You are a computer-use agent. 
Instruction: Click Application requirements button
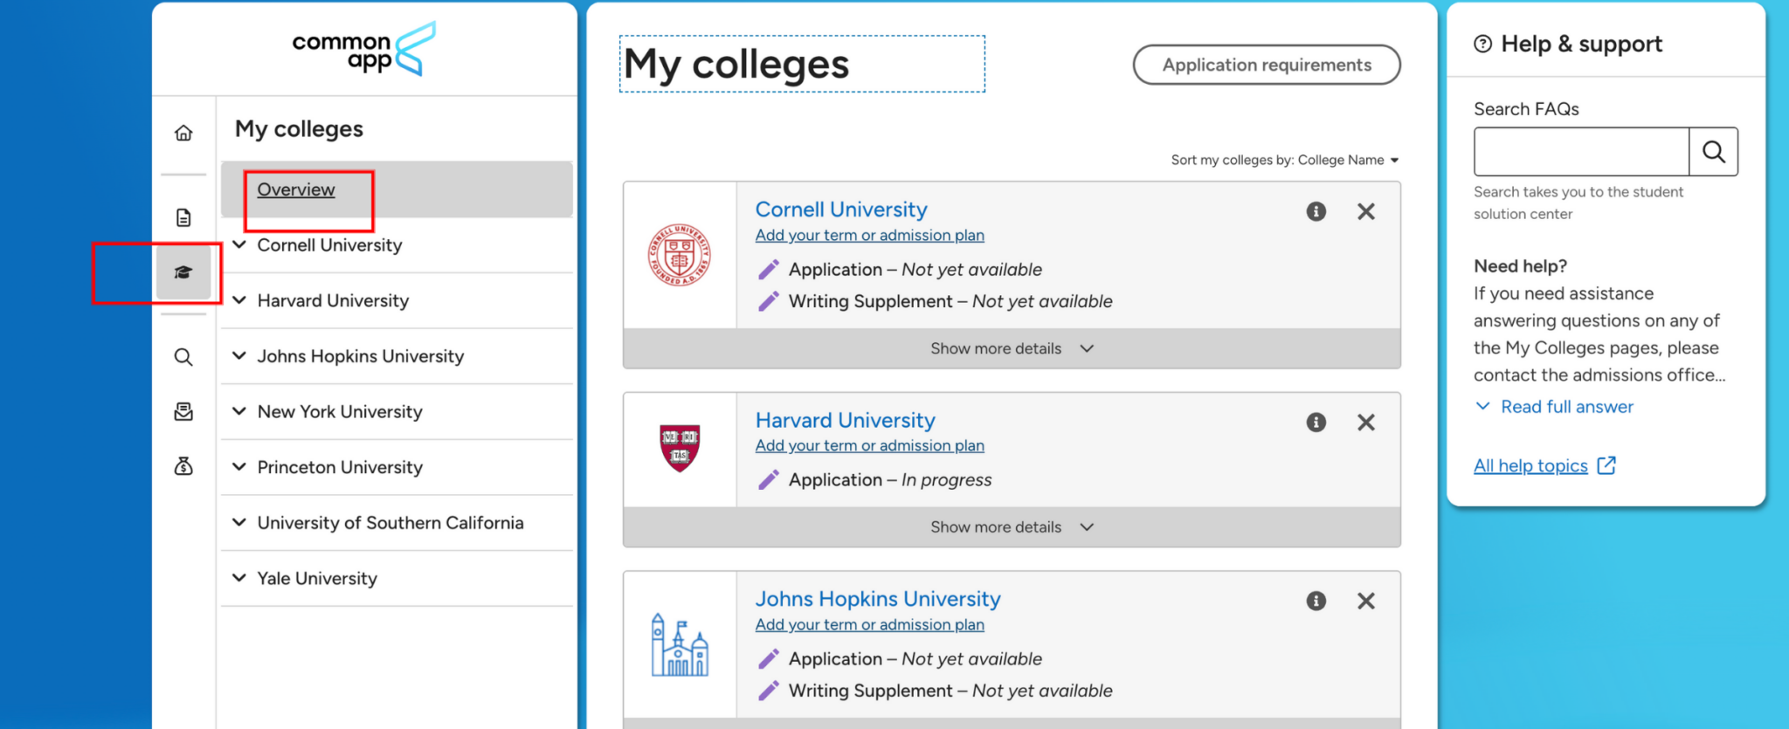(x=1267, y=65)
